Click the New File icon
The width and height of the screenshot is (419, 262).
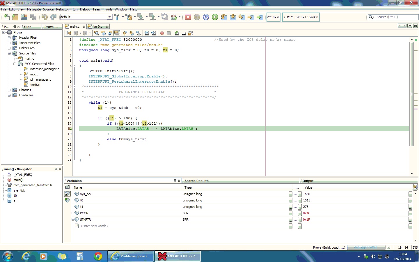click(x=6, y=17)
